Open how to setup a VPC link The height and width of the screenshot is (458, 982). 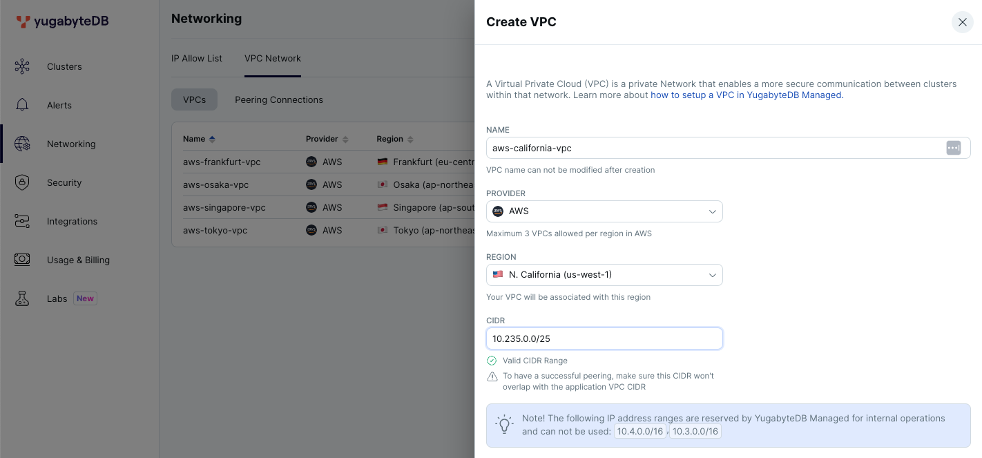[x=747, y=95]
